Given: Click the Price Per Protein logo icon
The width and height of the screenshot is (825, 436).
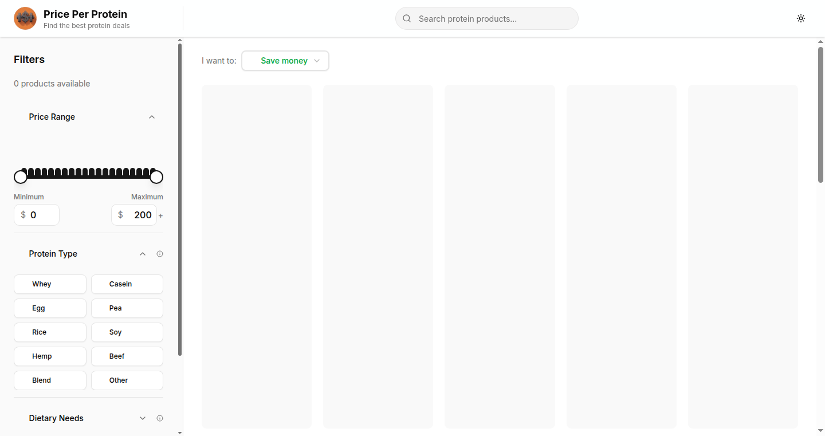Looking at the screenshot, I should click(25, 18).
